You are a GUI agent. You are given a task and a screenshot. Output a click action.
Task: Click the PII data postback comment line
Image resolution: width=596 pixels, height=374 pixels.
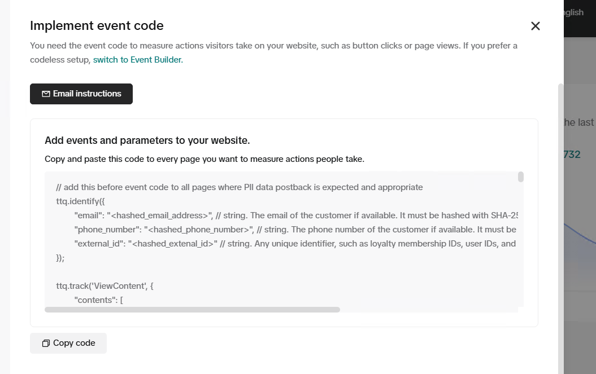point(240,187)
